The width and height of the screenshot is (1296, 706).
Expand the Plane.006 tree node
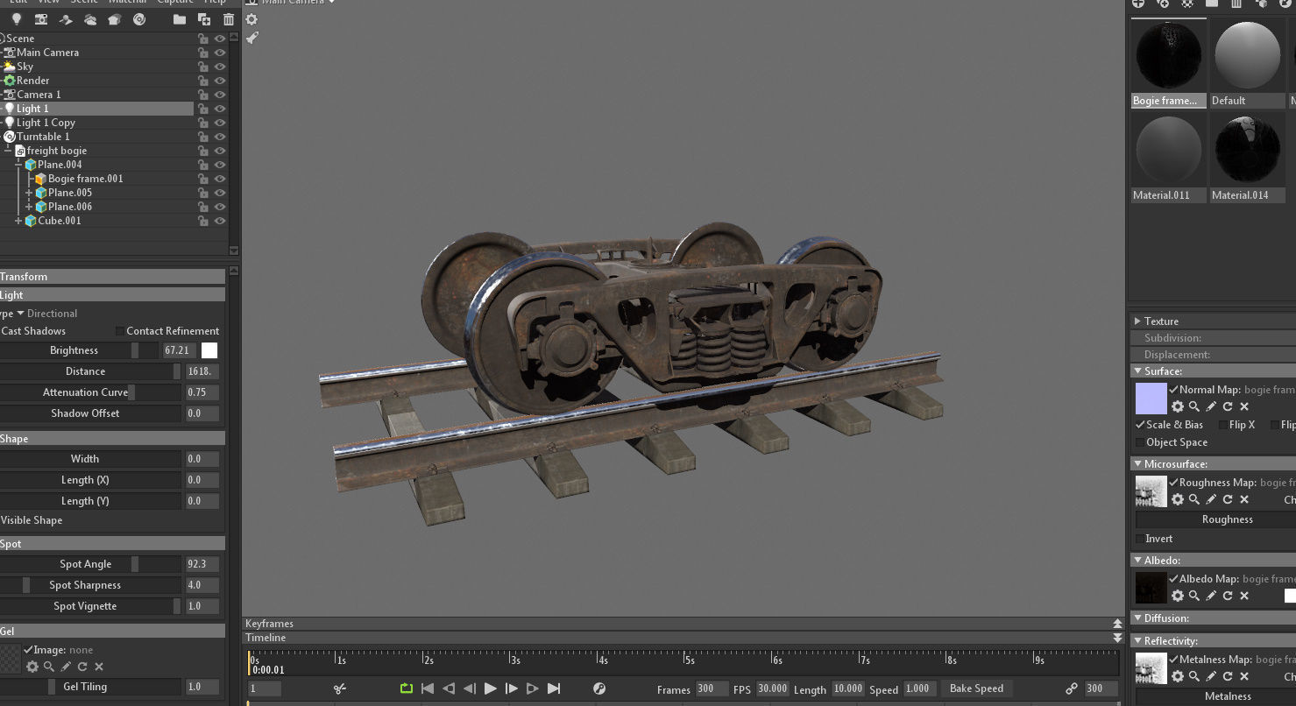click(29, 207)
